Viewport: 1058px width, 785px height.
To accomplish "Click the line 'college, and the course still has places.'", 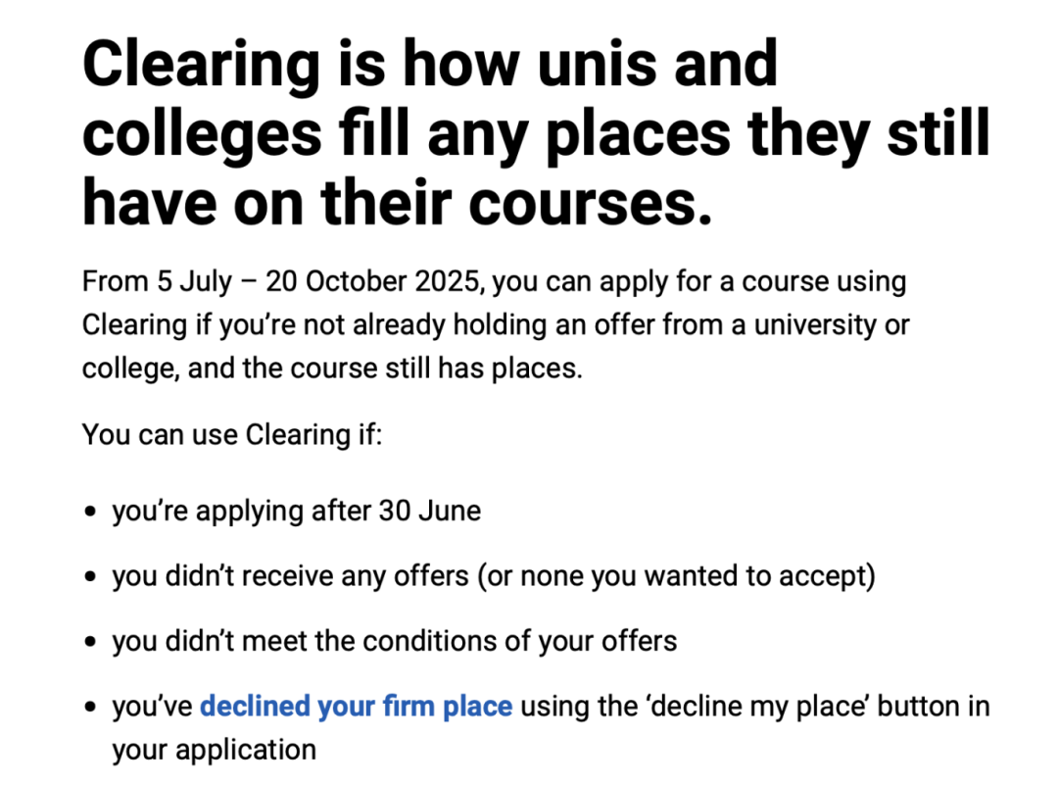I will point(332,369).
